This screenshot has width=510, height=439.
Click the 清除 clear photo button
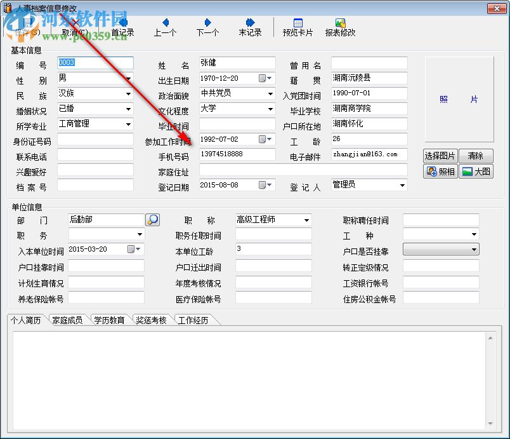click(x=476, y=156)
